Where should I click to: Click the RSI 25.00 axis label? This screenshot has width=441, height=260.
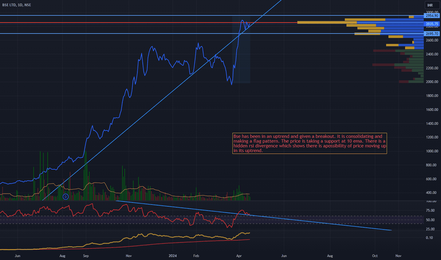tap(430, 229)
